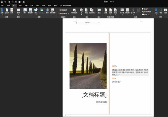The image size is (168, 117).
Task: Insert a page break with 分页
Action: 11,11
